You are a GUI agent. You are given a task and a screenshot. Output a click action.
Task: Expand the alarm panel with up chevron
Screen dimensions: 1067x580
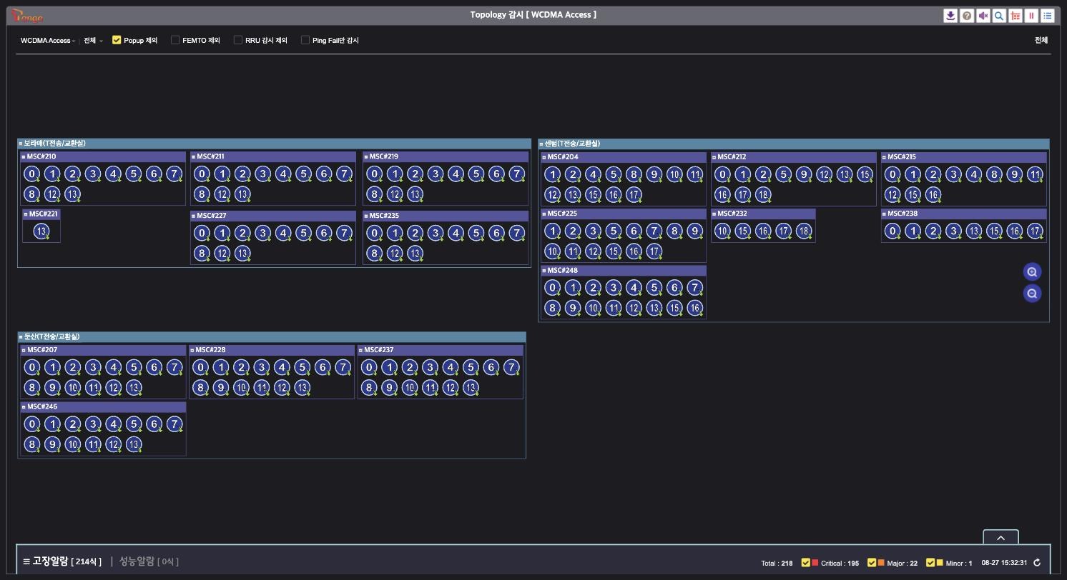(1000, 537)
